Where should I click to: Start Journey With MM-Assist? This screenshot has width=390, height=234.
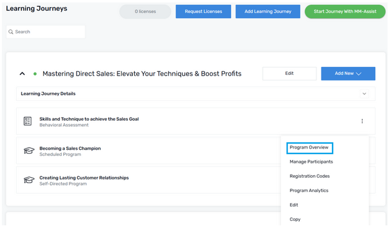(345, 12)
